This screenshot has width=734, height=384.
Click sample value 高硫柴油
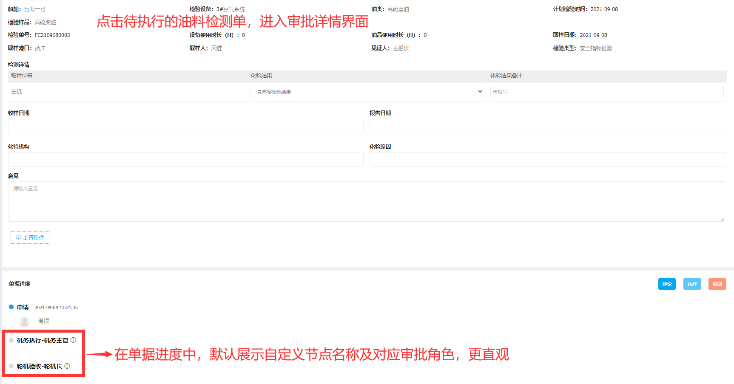click(46, 23)
